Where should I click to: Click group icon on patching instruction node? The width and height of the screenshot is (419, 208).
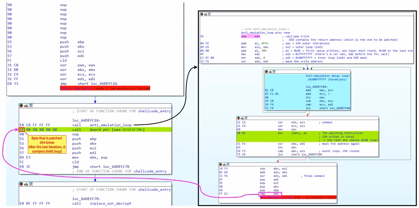coord(246,118)
